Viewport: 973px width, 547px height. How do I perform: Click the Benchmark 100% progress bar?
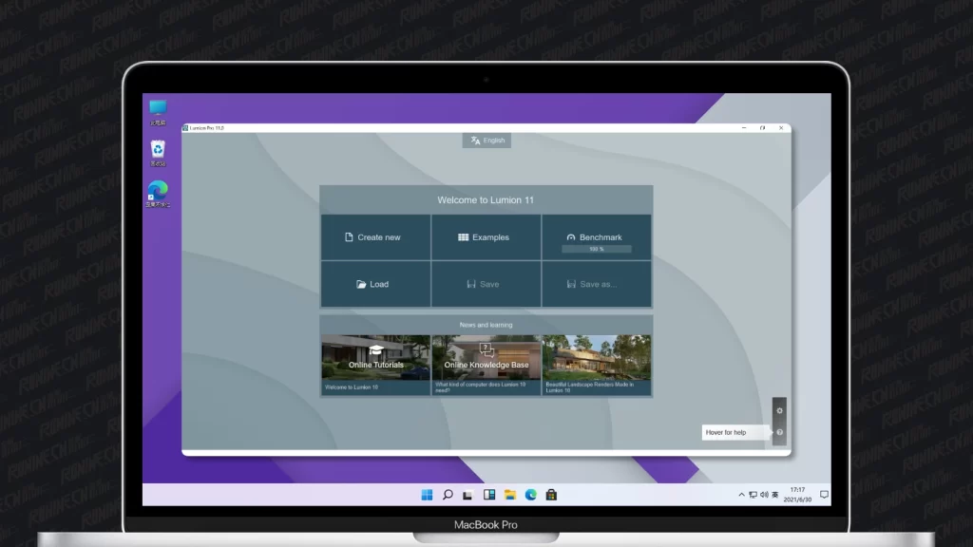596,249
